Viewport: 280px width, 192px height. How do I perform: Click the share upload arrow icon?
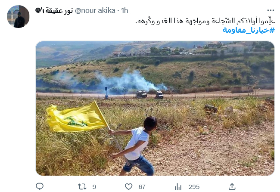[x=232, y=186]
